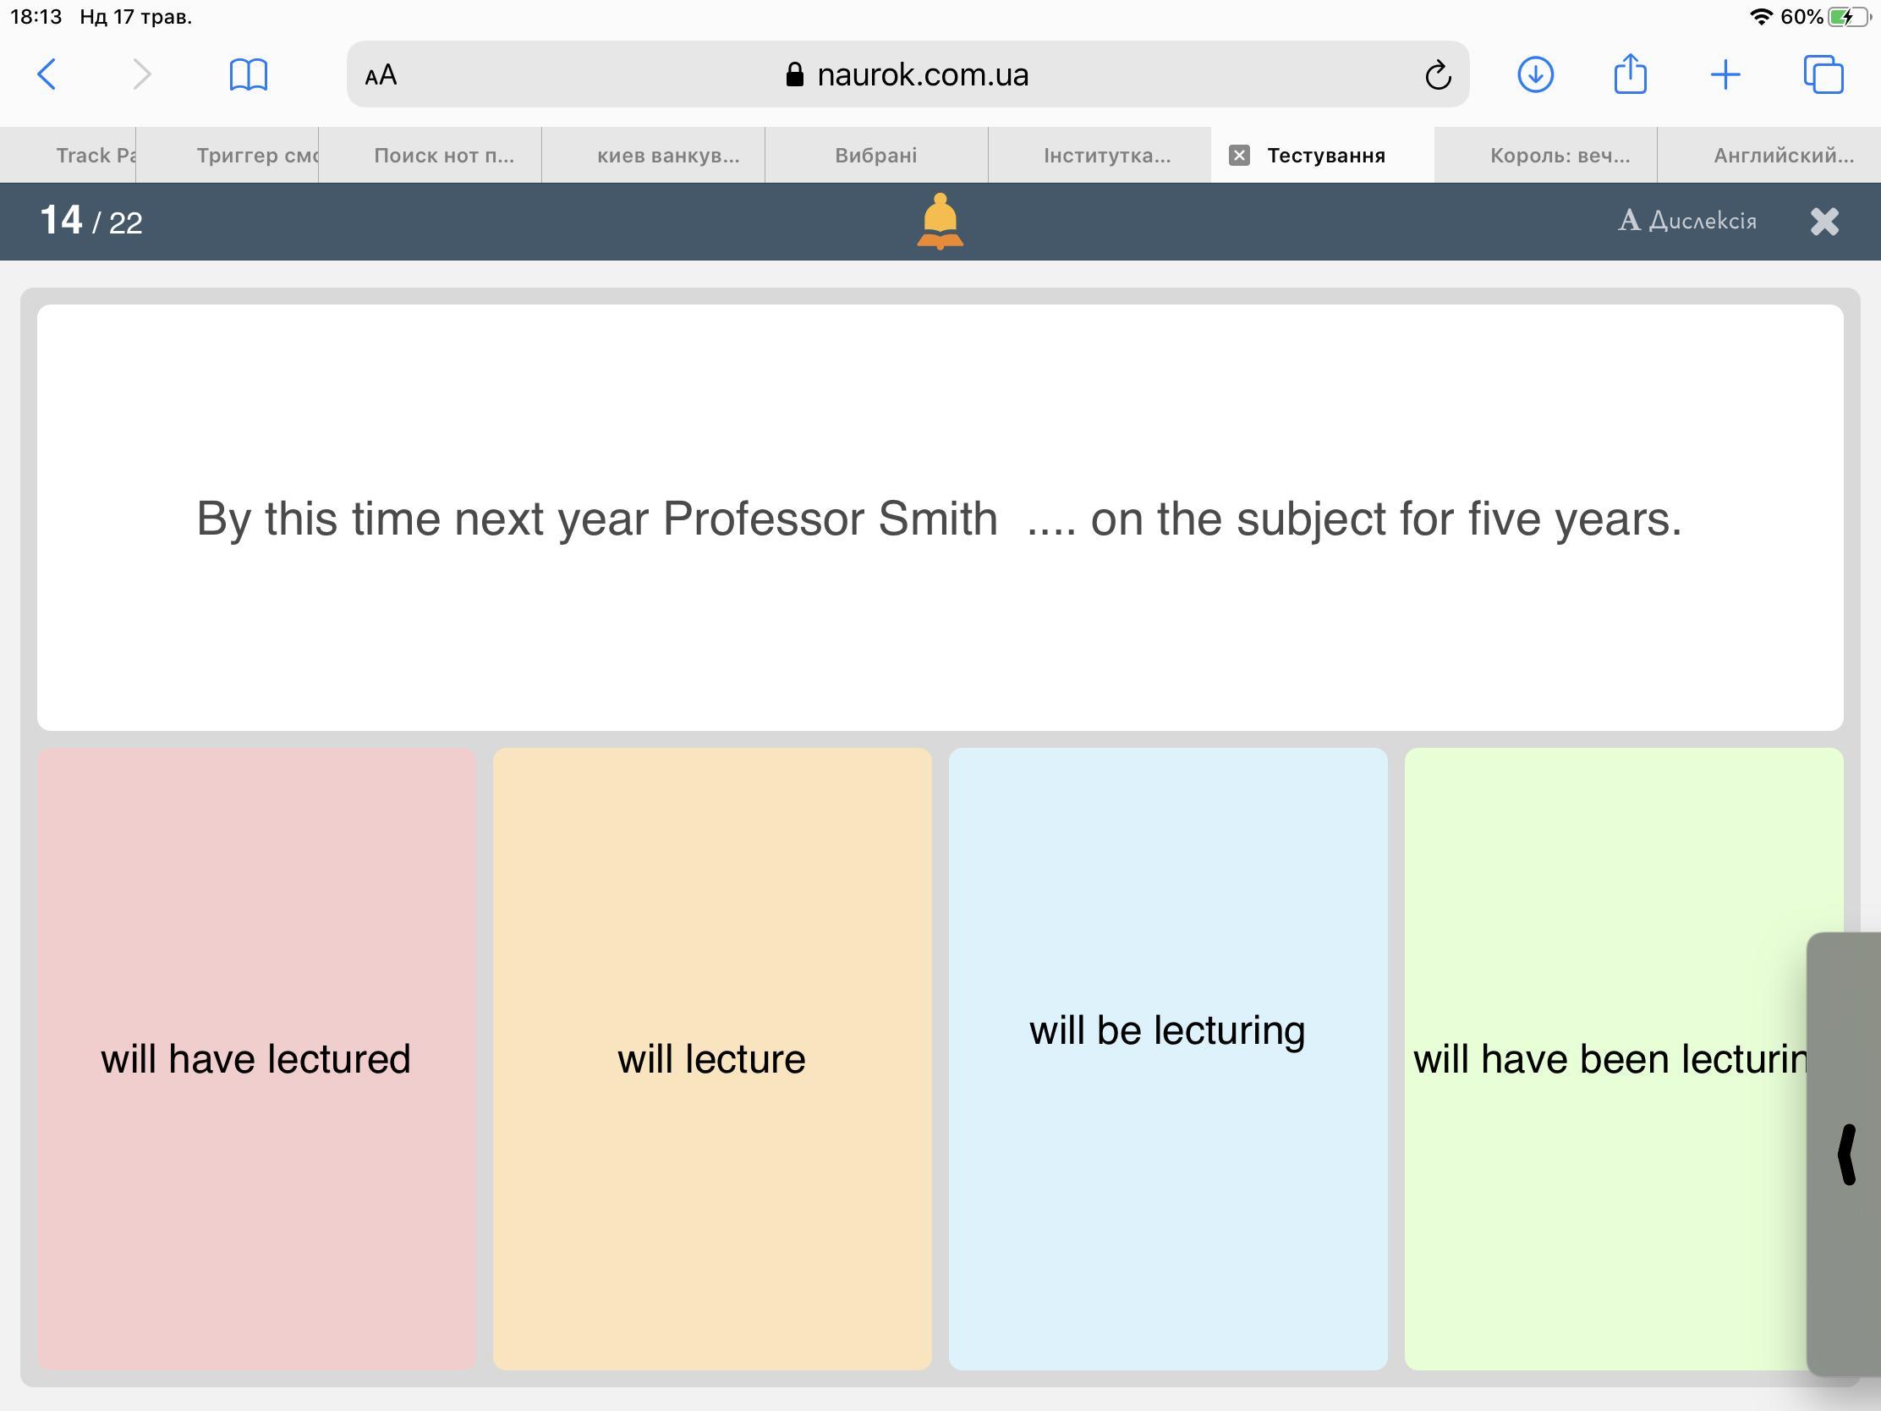Image resolution: width=1881 pixels, height=1411 pixels.
Task: Switch to the Вибрані tab
Action: click(875, 156)
